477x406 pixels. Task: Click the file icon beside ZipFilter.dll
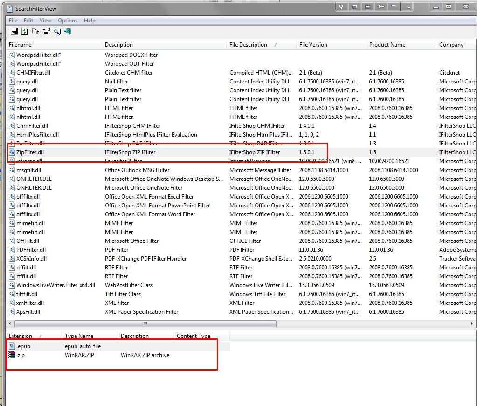12,152
